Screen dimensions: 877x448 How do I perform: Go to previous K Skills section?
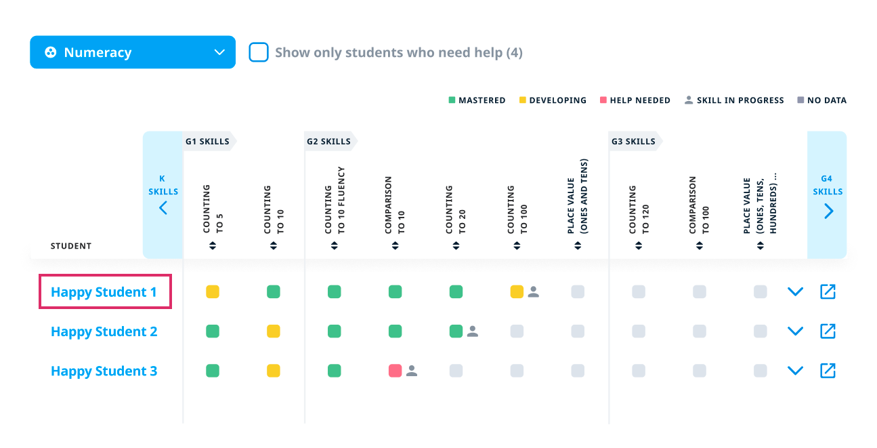[x=163, y=207]
